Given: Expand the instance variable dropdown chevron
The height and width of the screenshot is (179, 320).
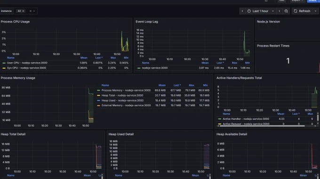Looking at the screenshot, I should (x=34, y=11).
